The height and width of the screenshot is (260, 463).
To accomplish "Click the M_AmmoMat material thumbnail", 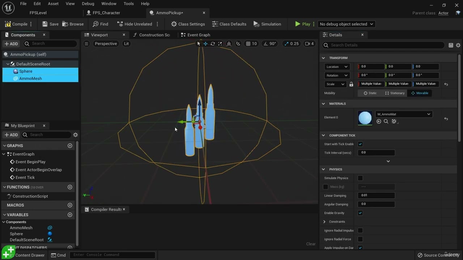I will [365, 118].
